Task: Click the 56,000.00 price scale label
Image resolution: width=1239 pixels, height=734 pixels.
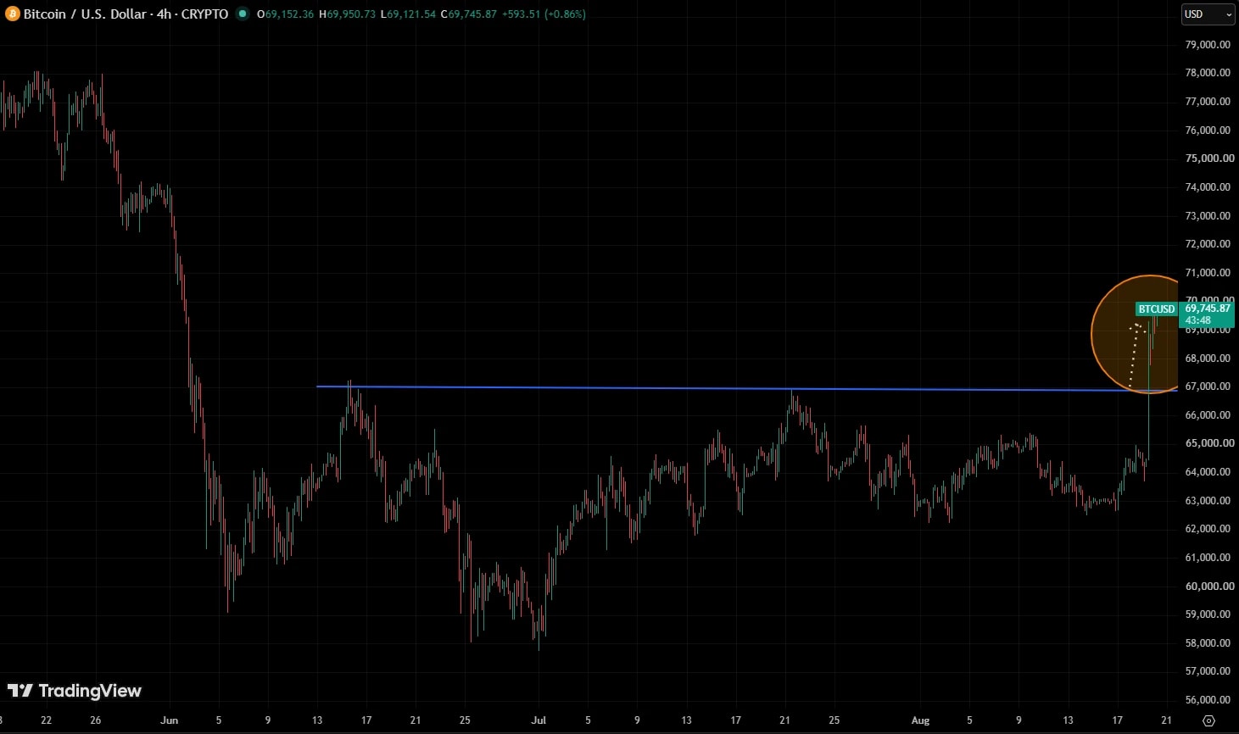Action: point(1208,699)
